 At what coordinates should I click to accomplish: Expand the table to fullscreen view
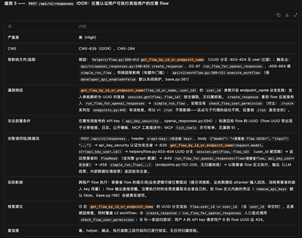click(296, 15)
